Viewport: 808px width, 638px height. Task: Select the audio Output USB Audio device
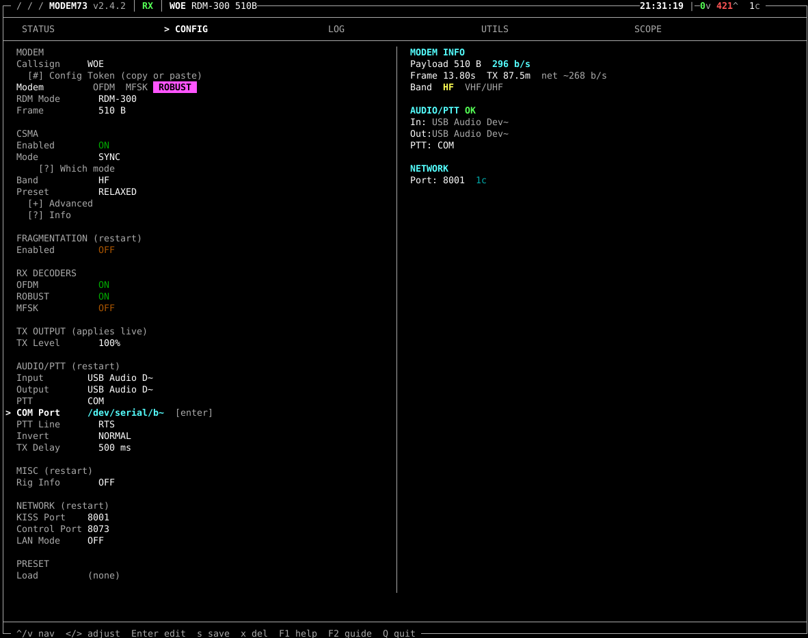[120, 390]
